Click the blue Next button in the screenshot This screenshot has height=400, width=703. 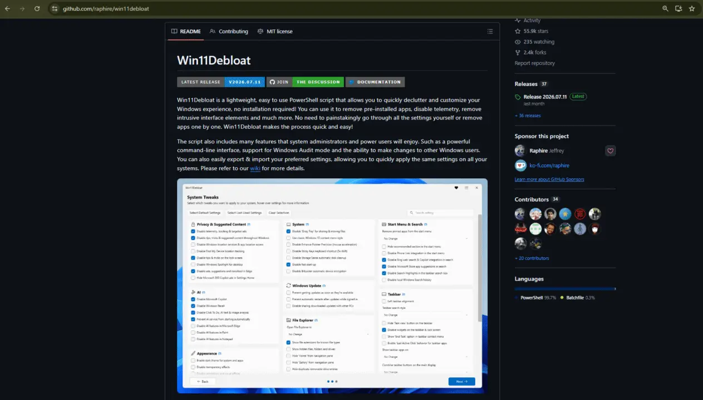(462, 382)
